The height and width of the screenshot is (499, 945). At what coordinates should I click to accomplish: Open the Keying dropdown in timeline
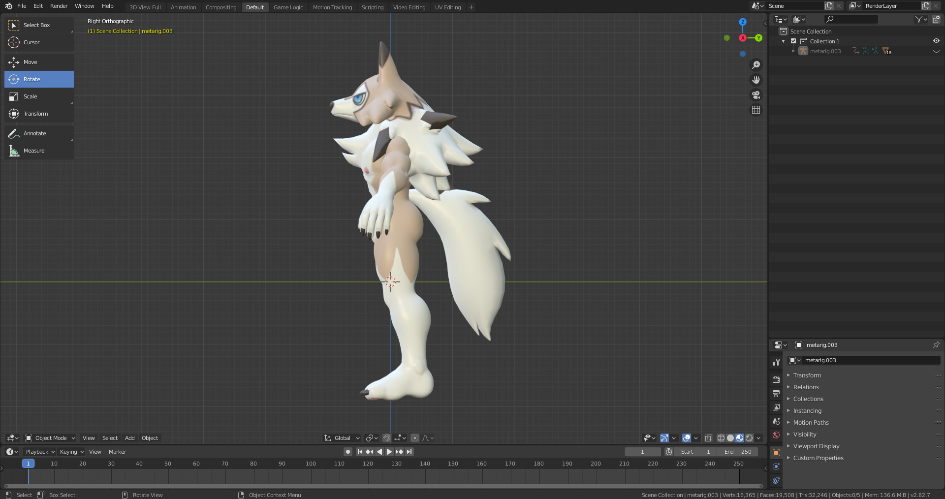click(72, 452)
